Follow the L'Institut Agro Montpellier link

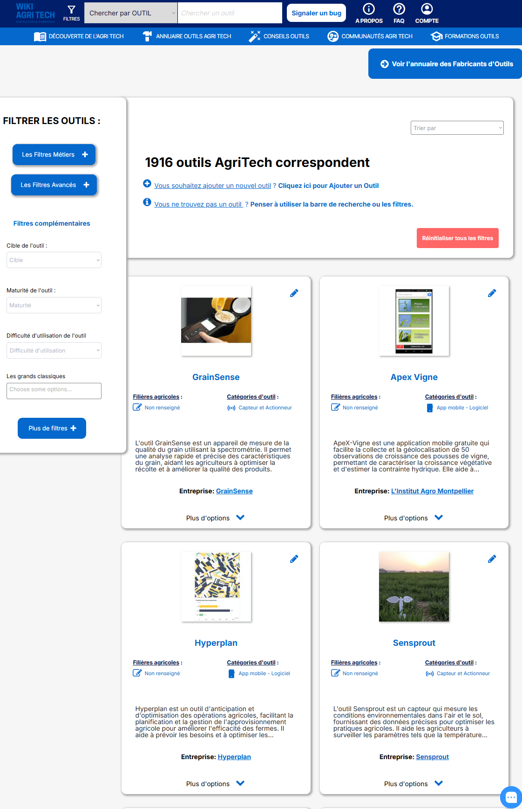pyautogui.click(x=432, y=491)
